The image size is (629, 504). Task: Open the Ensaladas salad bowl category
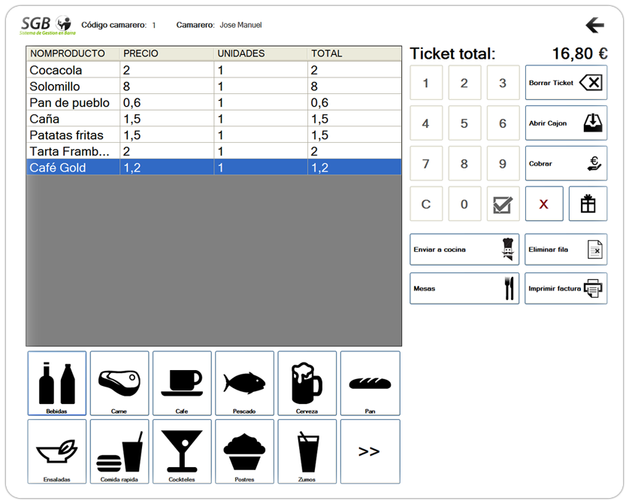tap(57, 451)
